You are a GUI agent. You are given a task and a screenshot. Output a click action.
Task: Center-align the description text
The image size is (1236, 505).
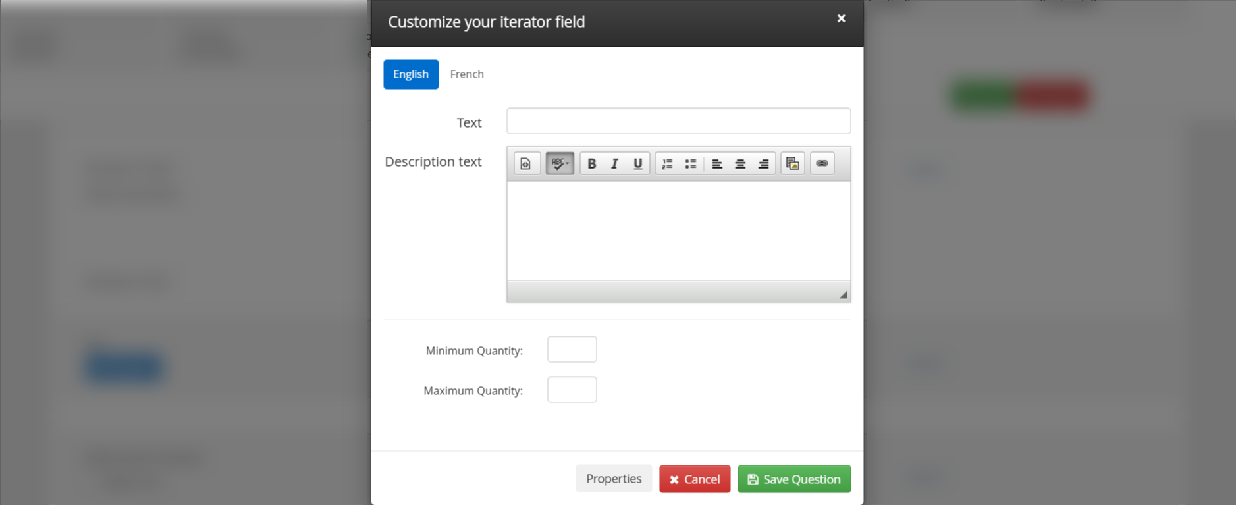tap(740, 163)
